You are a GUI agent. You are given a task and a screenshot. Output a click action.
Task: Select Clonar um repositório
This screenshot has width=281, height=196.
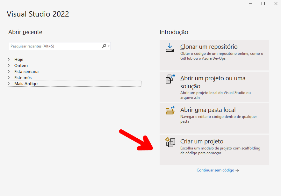(x=214, y=55)
